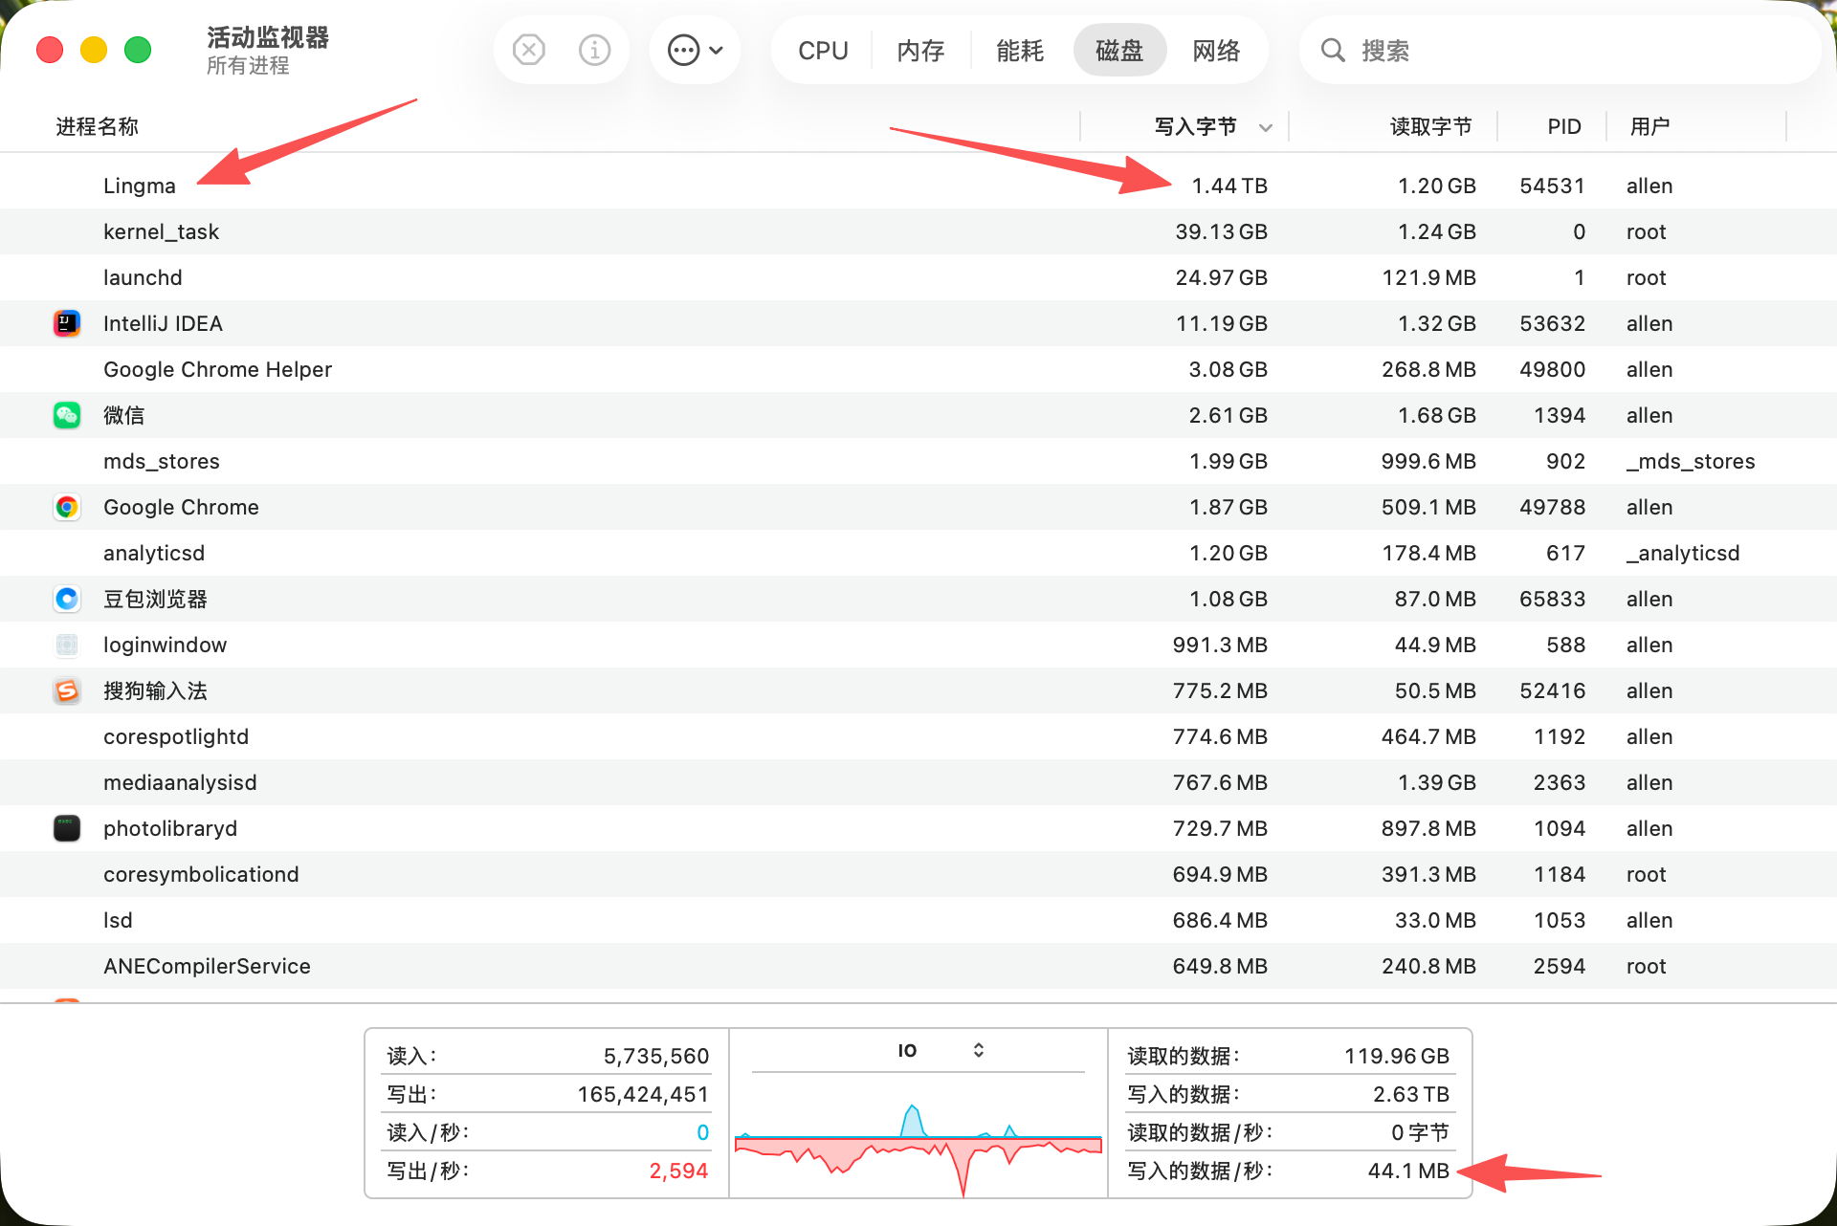The image size is (1837, 1226).
Task: Click the Doubao browser icon
Action: pos(67,599)
